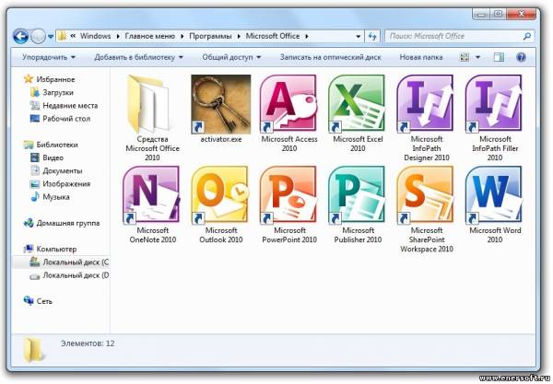Screen dimensions: 553x384
Task: Click the folder icon in details pane
Action: tap(33, 350)
